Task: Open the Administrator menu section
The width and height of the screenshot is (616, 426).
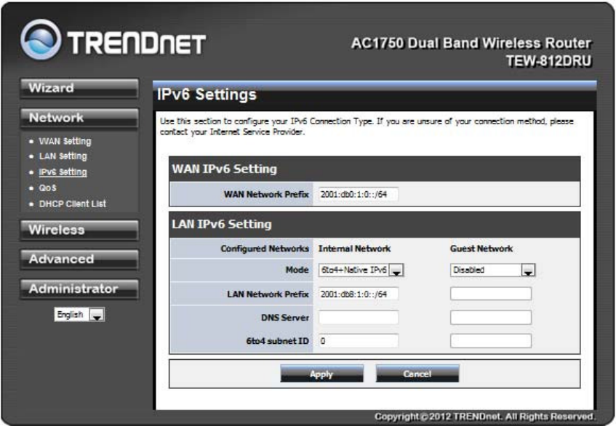Action: (79, 289)
